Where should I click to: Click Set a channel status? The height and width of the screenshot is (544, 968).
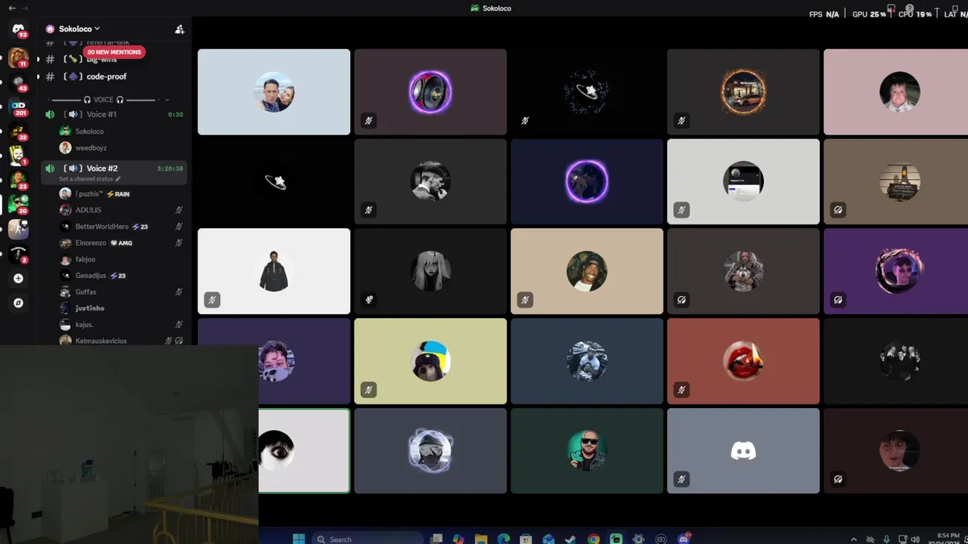click(86, 179)
